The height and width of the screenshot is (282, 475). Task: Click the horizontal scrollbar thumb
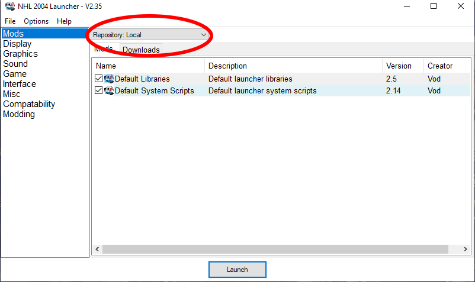pyautogui.click(x=275, y=249)
